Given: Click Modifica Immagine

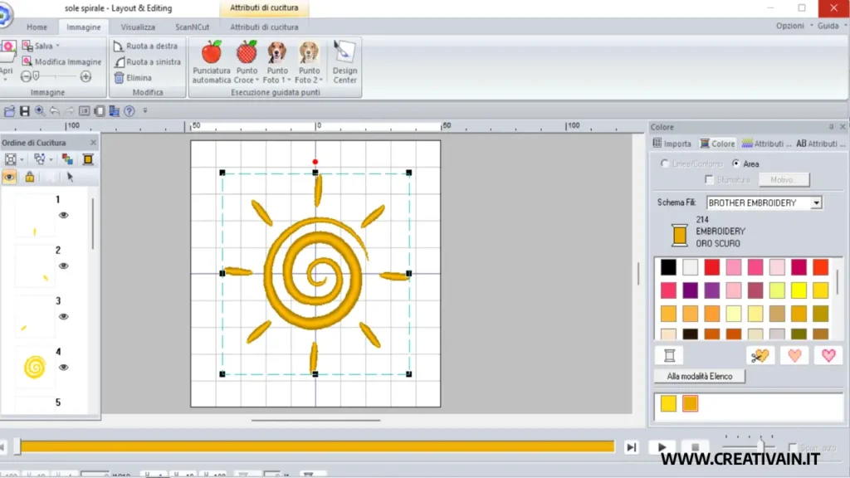Looking at the screenshot, I should point(61,61).
